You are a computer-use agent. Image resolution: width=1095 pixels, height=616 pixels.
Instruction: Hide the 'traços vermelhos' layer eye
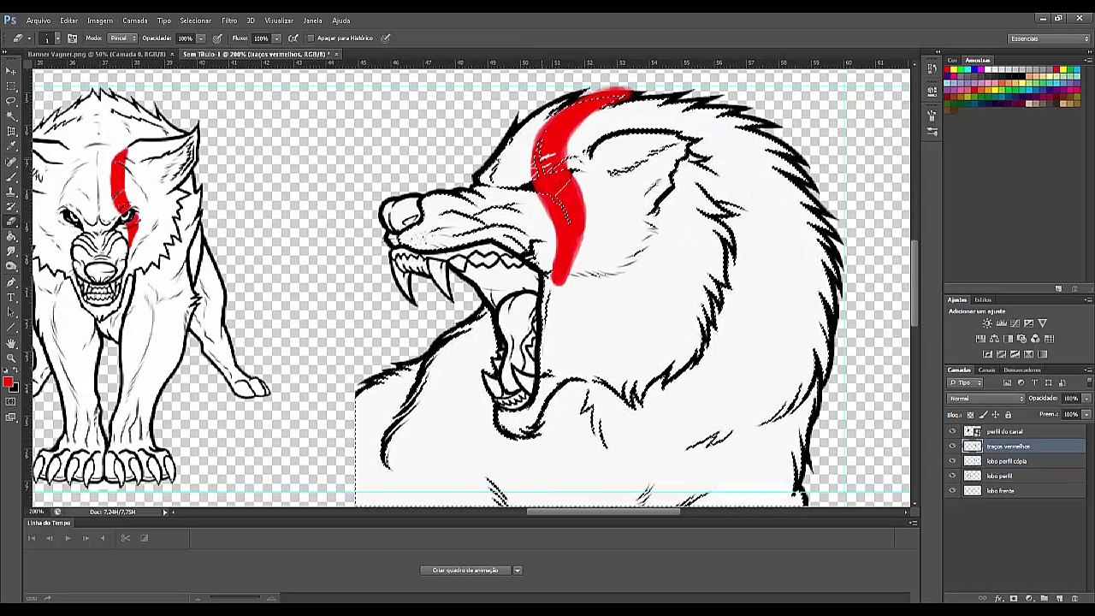click(952, 446)
